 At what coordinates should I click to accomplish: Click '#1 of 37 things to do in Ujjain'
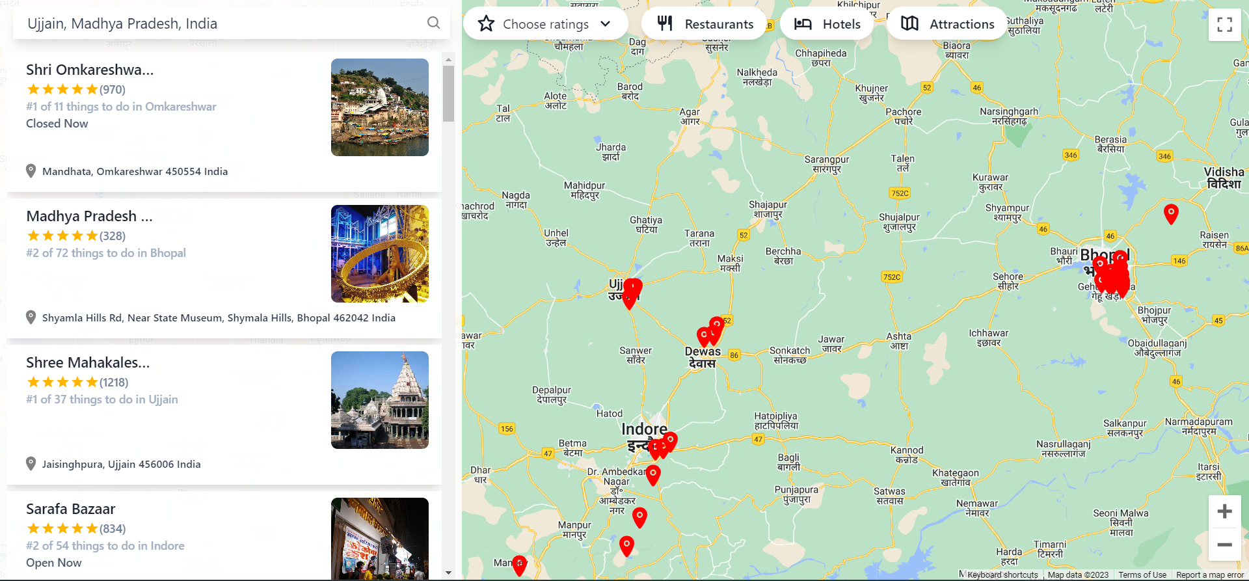pos(102,399)
